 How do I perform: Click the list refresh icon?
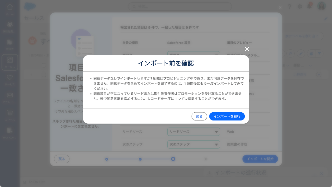290,54
